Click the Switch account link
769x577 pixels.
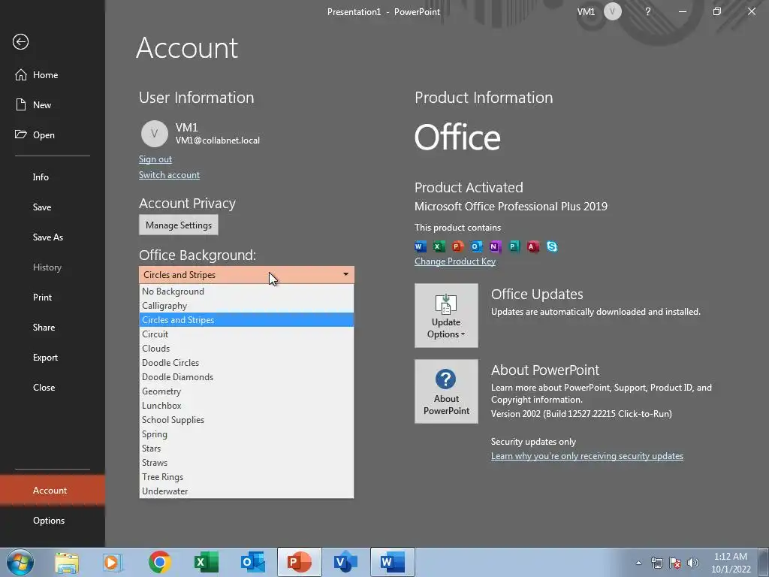coord(169,174)
